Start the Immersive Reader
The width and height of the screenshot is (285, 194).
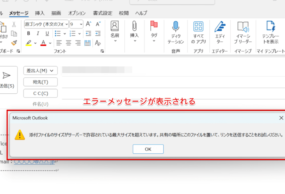(243, 27)
